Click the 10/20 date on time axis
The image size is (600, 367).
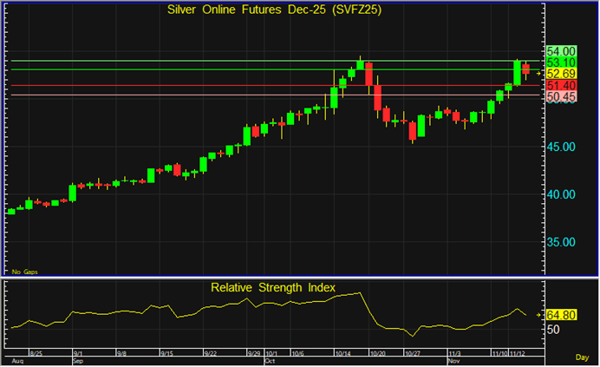(378, 354)
